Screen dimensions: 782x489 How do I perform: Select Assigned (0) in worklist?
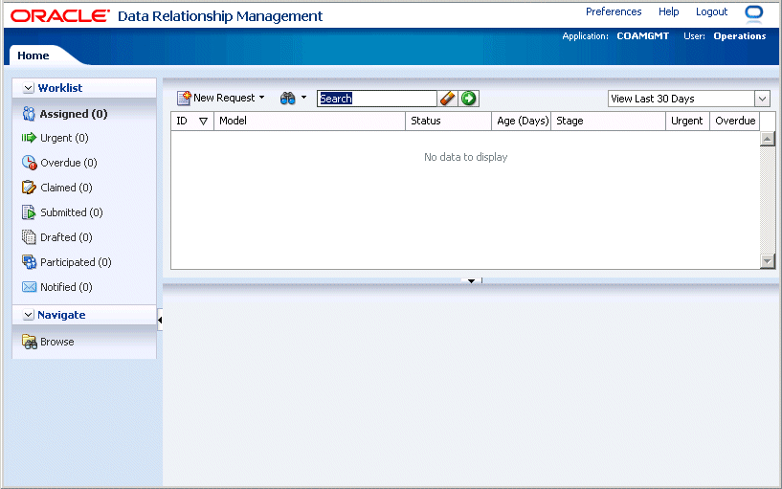pos(74,114)
